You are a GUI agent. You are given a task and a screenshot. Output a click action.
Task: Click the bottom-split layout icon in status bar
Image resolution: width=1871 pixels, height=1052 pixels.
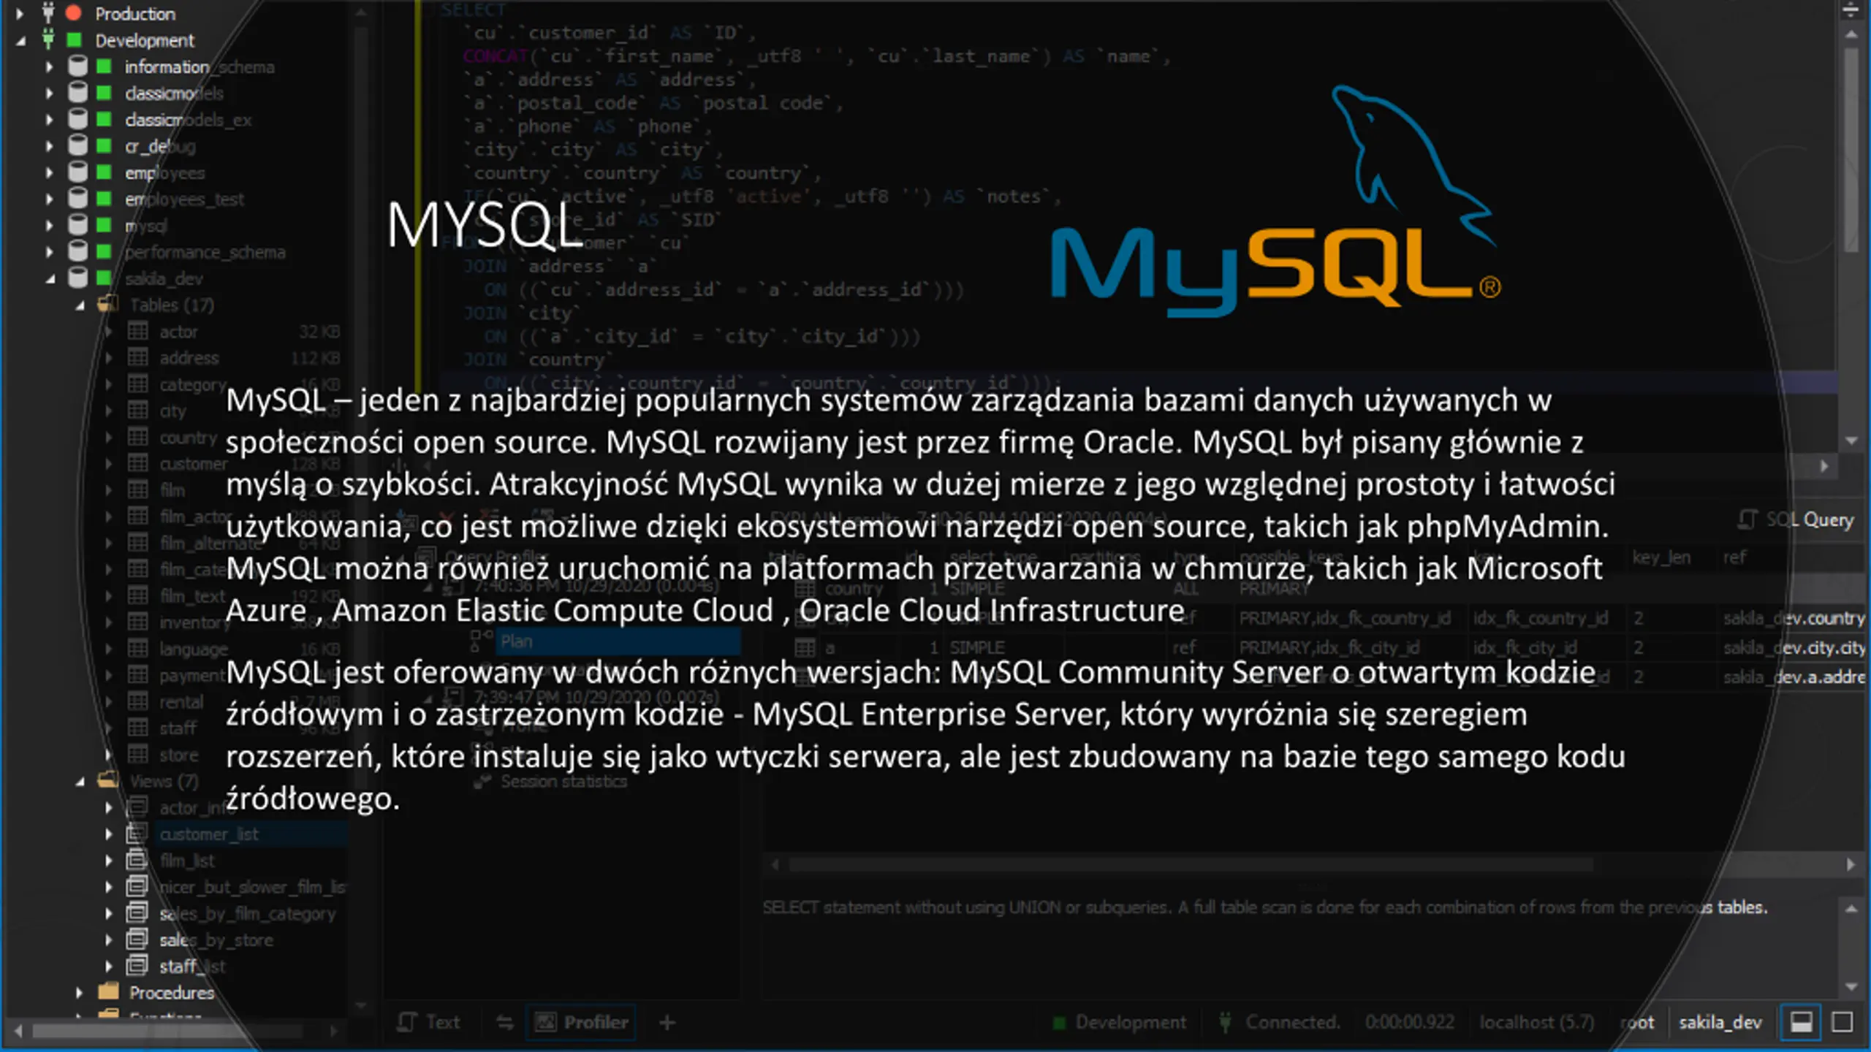1801,1021
